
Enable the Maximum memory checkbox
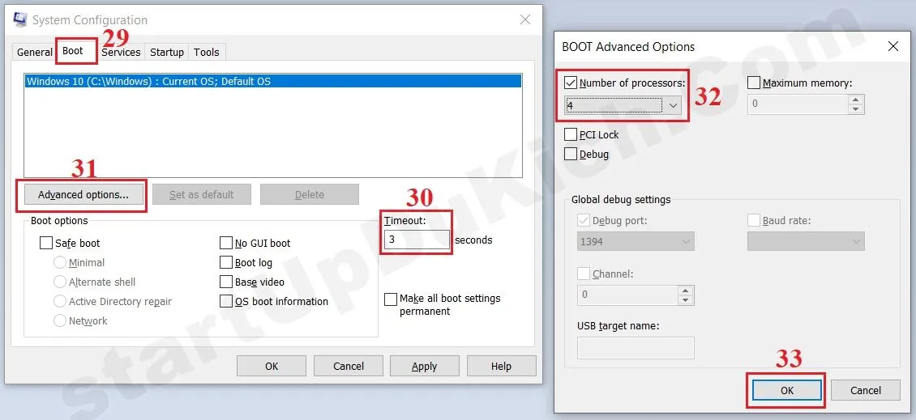(754, 83)
